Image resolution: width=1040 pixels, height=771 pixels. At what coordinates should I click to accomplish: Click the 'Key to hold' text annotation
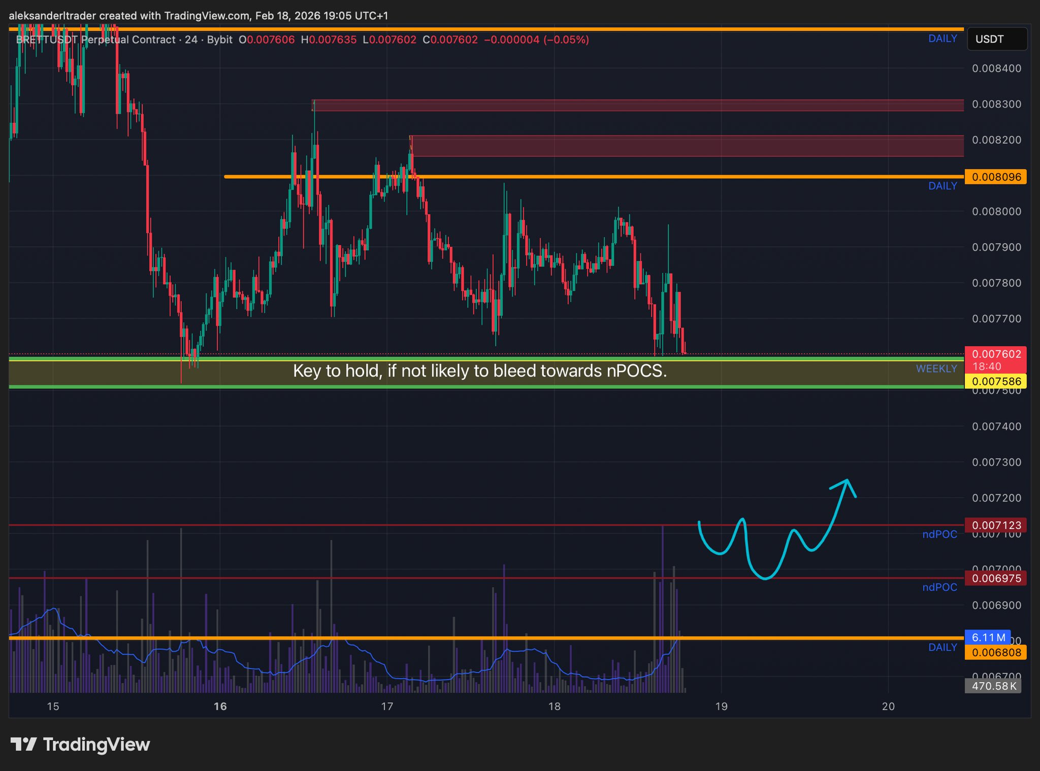coord(479,371)
